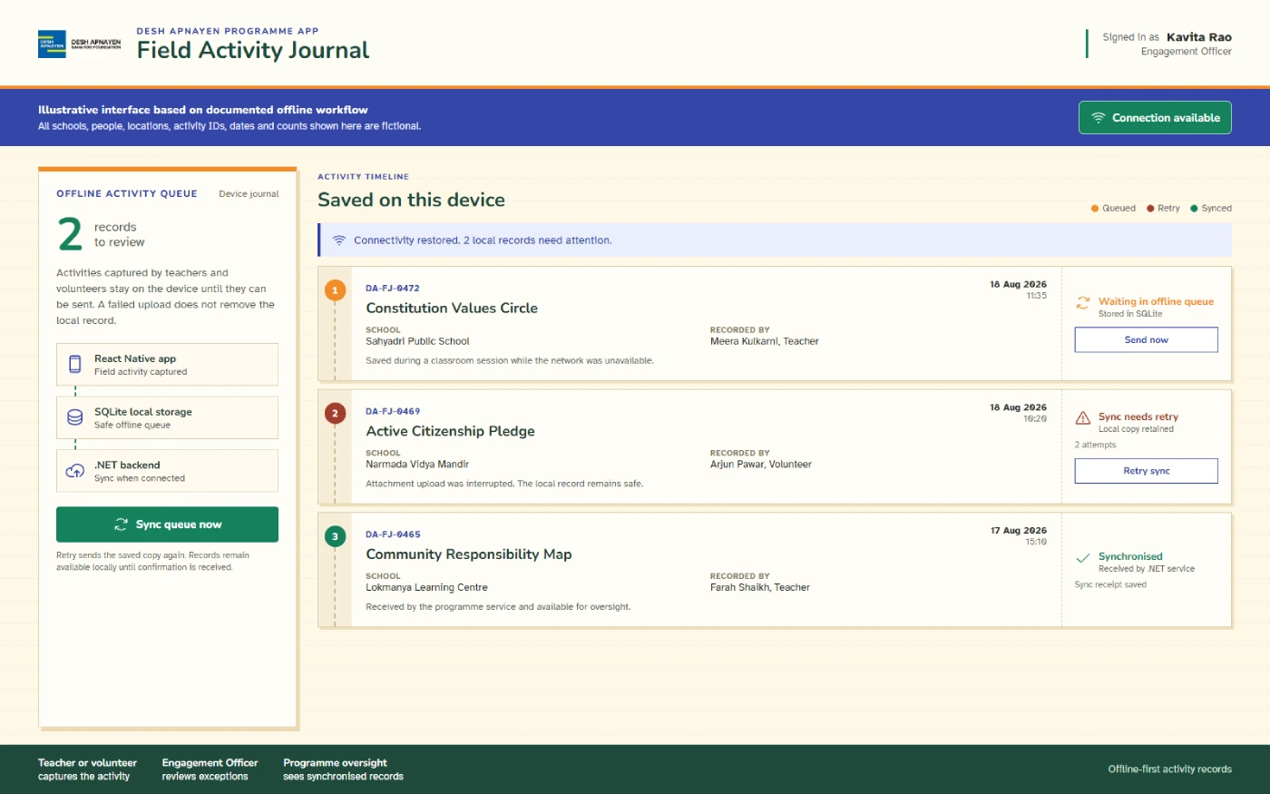Click the Saved on this device heading
The image size is (1270, 794).
(x=411, y=201)
